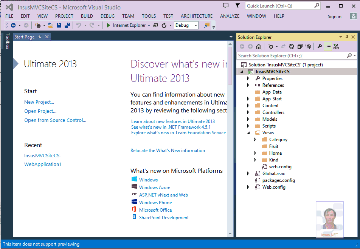The image size is (360, 249).
Task: Click the Save All toolbar icon
Action: click(x=67, y=25)
